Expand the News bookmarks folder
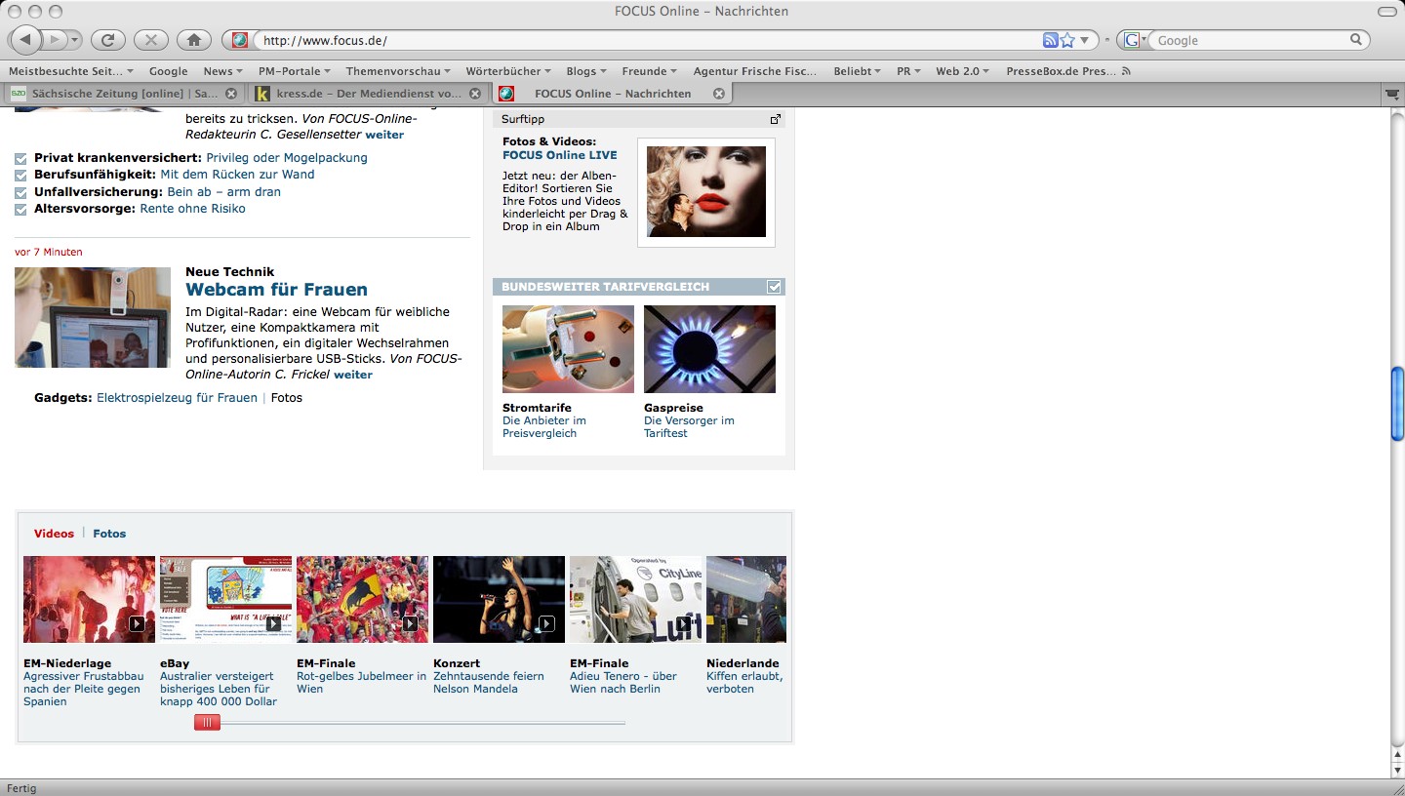1405x796 pixels. (224, 71)
